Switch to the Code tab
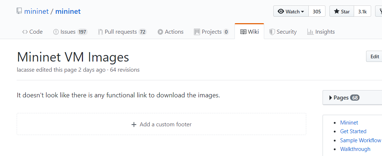 tap(32, 32)
